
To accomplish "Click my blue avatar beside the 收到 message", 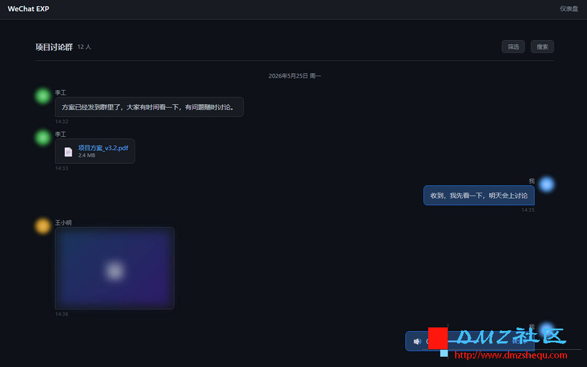I will tap(546, 184).
